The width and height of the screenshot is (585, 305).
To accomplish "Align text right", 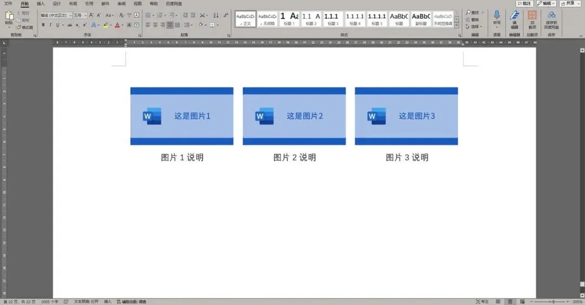I will pyautogui.click(x=162, y=25).
